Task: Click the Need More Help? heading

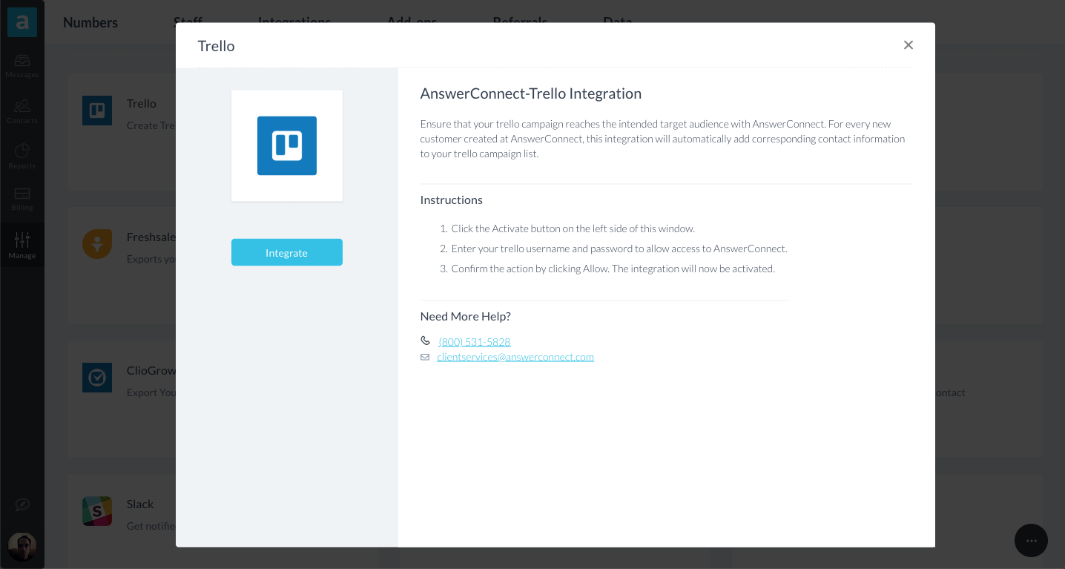Action: click(x=465, y=316)
